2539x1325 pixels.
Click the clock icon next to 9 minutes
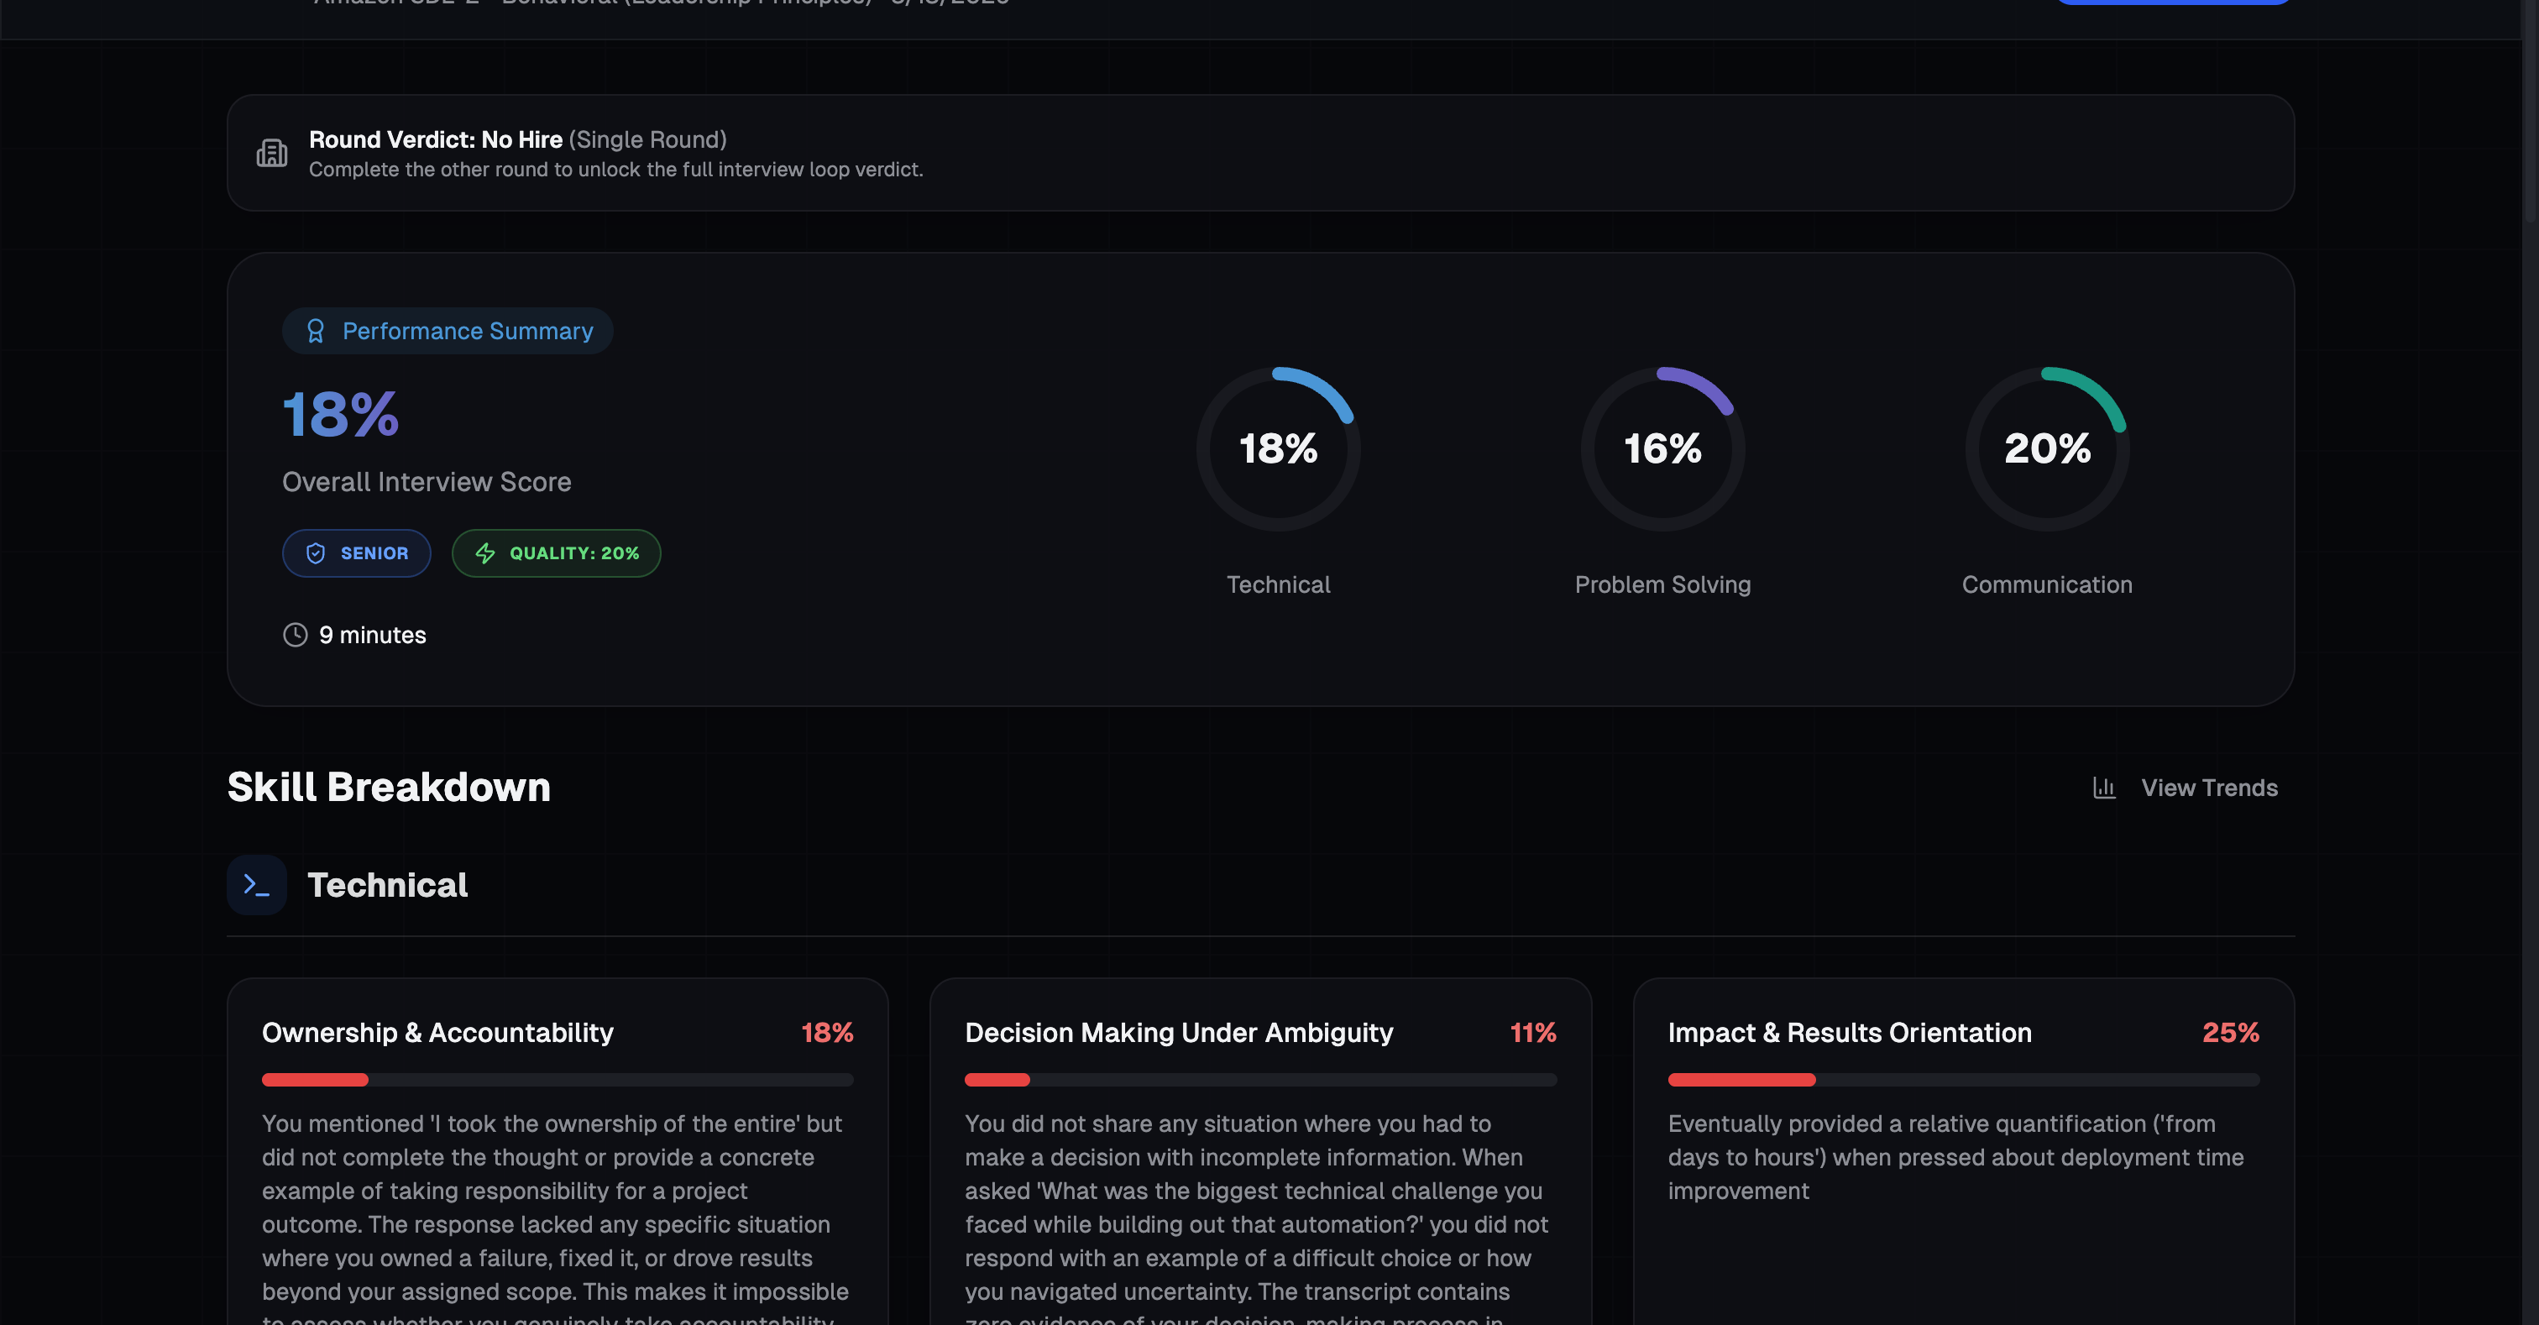[295, 635]
